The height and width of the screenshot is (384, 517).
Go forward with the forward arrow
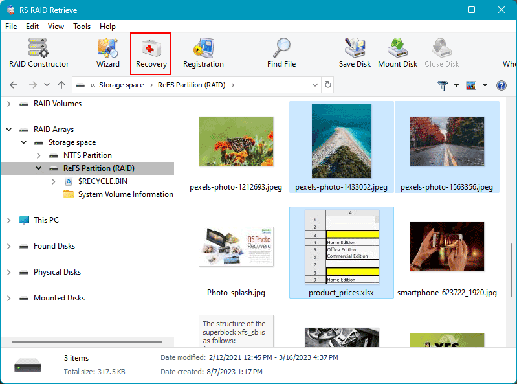pos(32,85)
